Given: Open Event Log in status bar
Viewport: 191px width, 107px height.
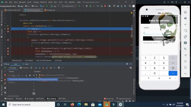Looking at the screenshot, I should (109, 99).
